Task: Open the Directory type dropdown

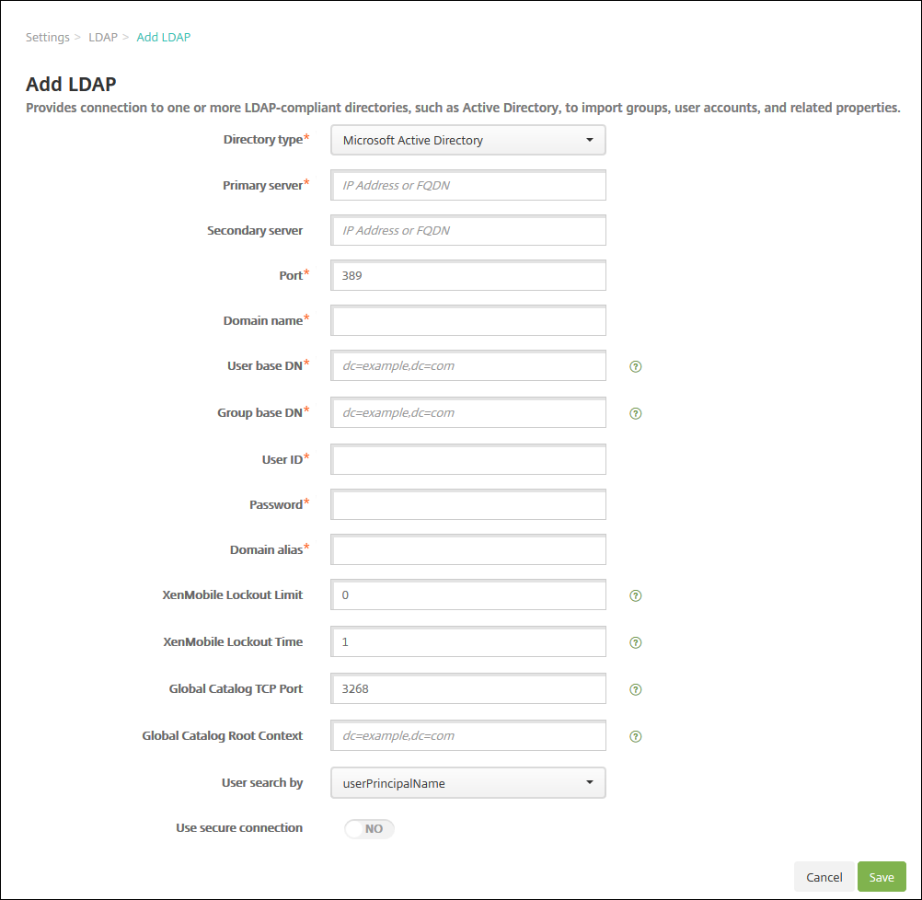Action: (x=467, y=141)
